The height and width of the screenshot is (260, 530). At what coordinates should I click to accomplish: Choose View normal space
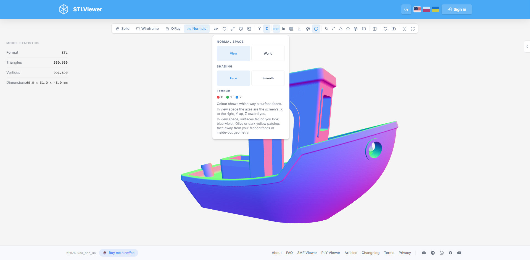(x=233, y=53)
